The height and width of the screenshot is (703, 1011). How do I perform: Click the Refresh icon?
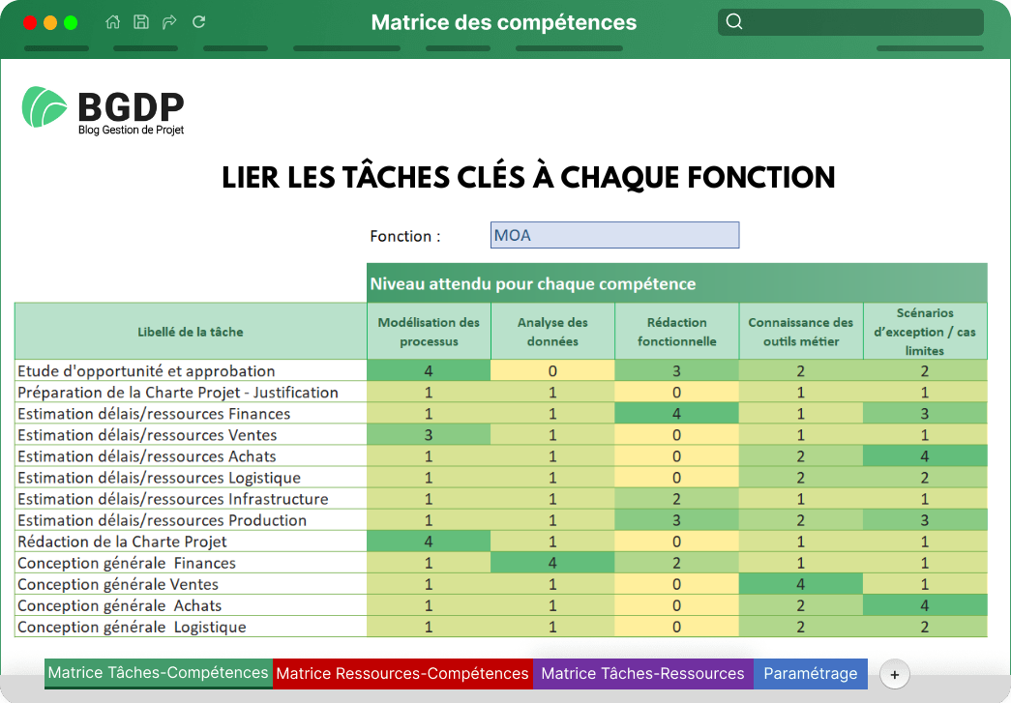pyautogui.click(x=199, y=22)
